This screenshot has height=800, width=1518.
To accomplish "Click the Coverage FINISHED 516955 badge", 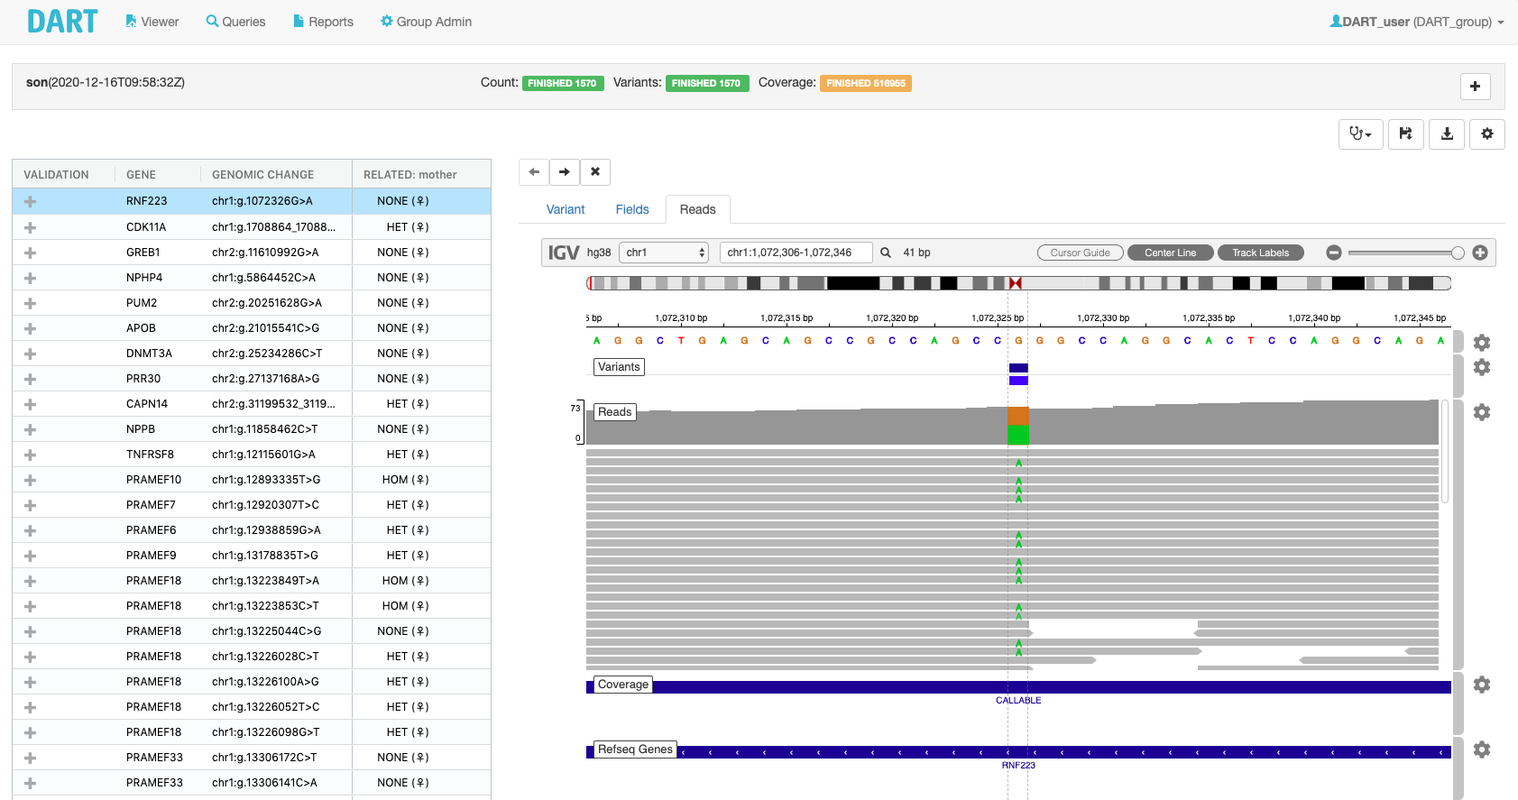I will click(x=866, y=83).
